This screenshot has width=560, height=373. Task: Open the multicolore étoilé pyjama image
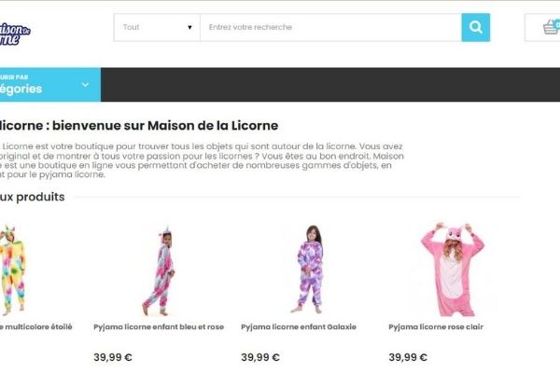click(12, 270)
